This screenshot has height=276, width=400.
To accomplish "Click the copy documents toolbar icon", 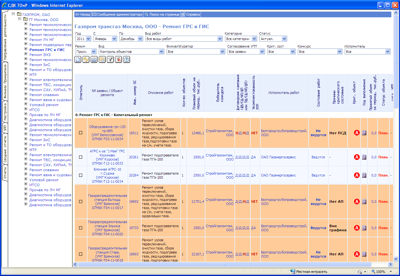I will pos(102,59).
